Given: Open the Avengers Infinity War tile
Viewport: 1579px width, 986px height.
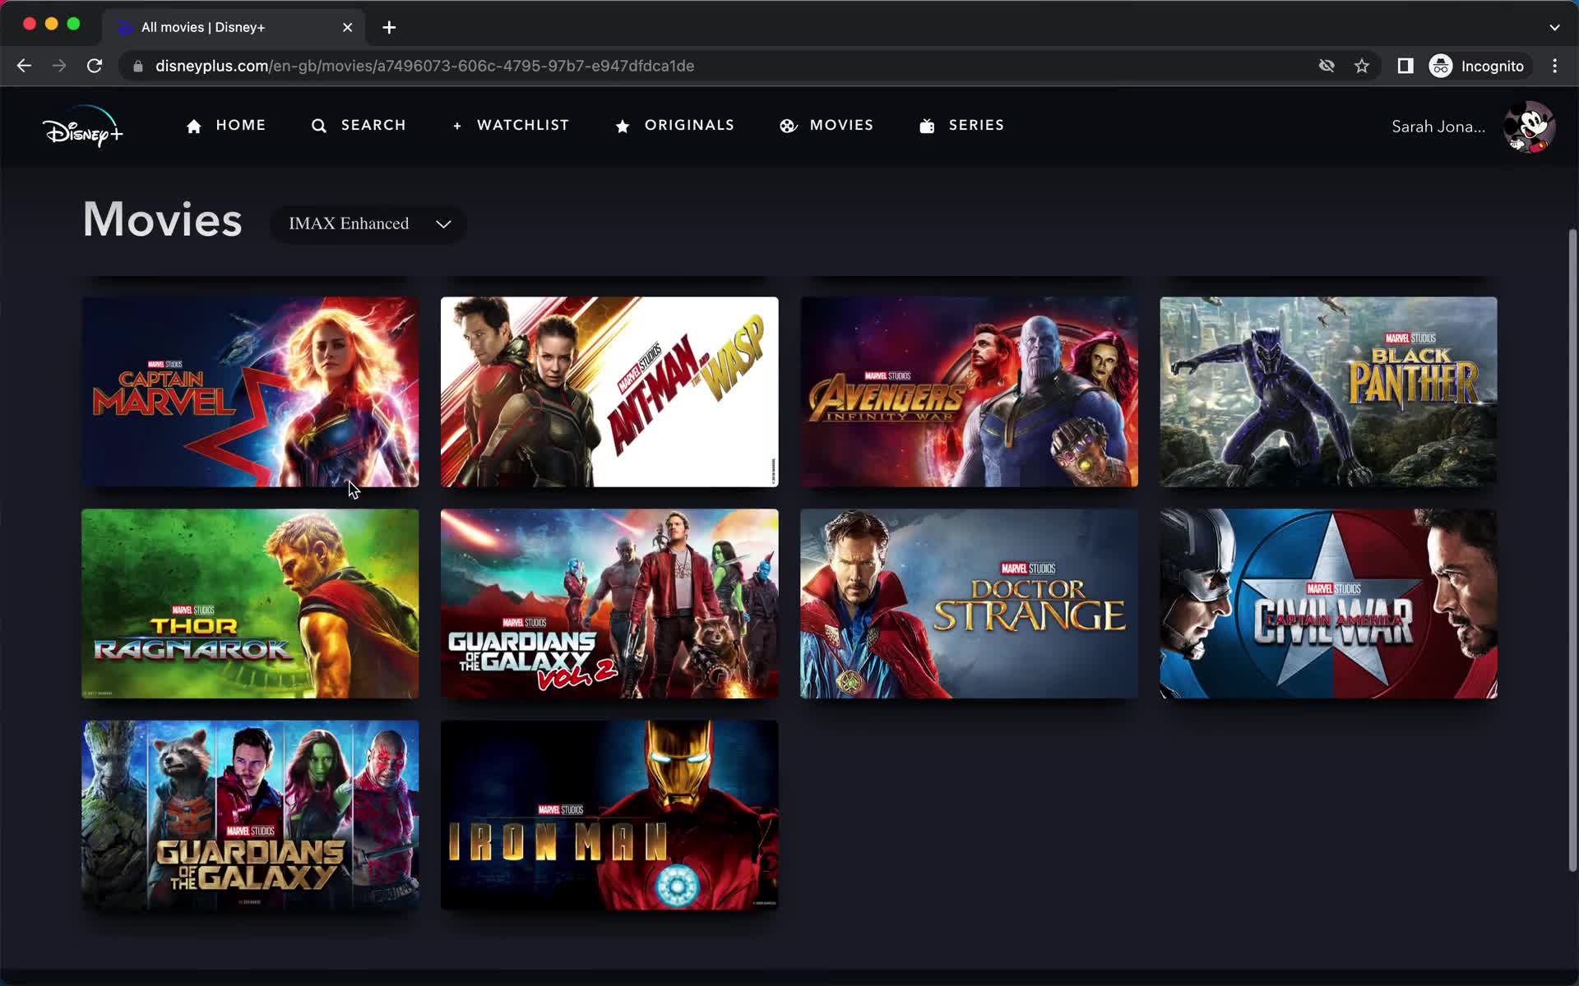Looking at the screenshot, I should [969, 392].
